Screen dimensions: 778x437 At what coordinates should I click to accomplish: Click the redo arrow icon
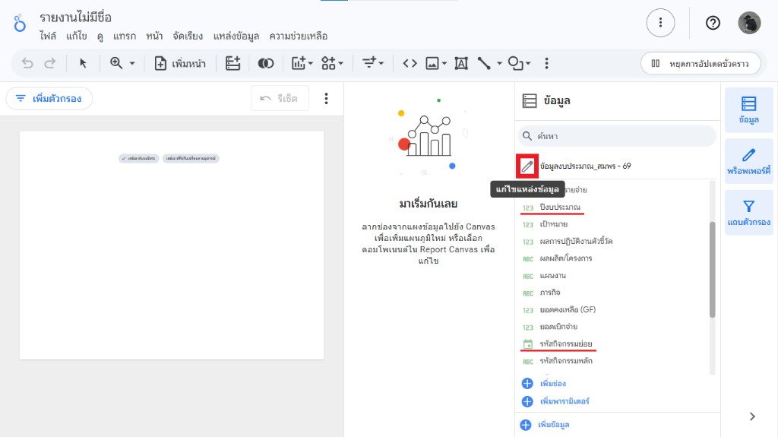point(50,64)
